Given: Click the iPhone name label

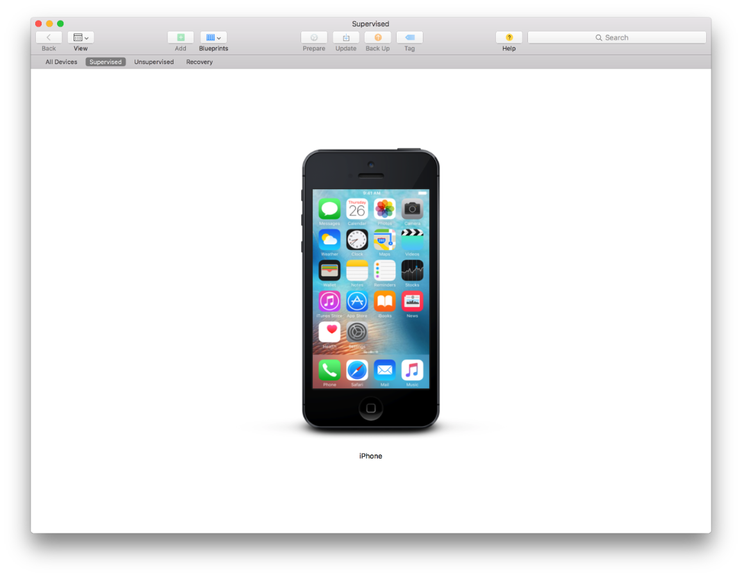Looking at the screenshot, I should click(370, 456).
